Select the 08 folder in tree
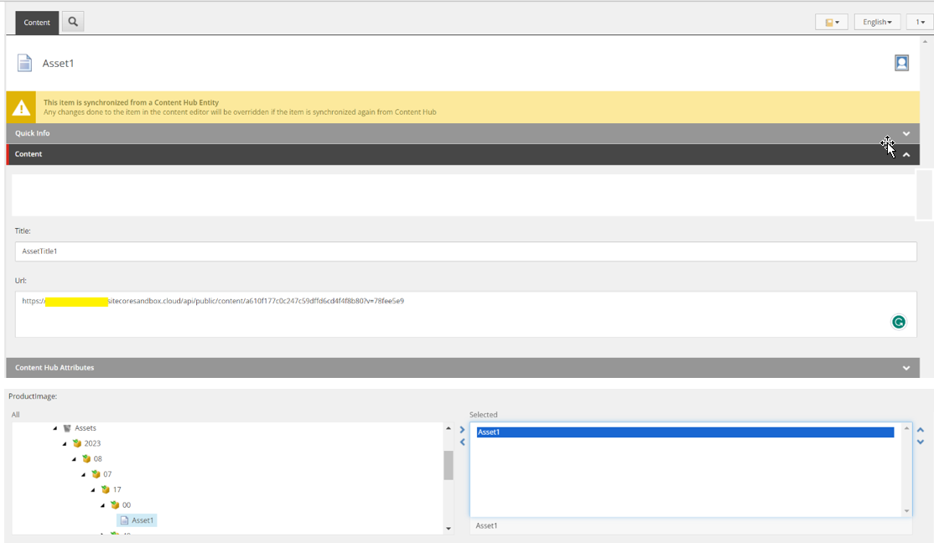 point(98,459)
